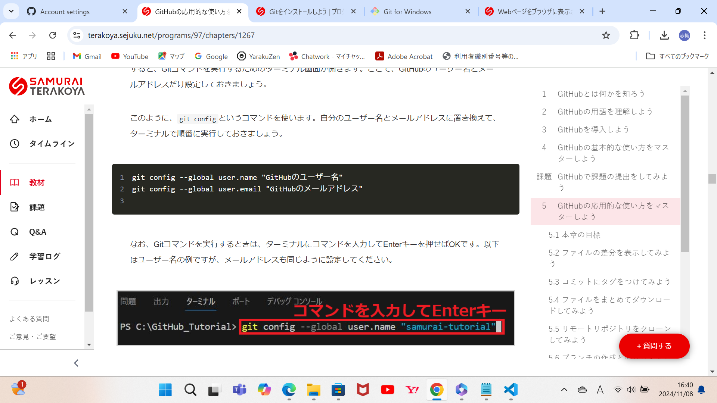Screen dimensions: 717x403
Task: Close the Account settings tab
Action: [x=125, y=12]
